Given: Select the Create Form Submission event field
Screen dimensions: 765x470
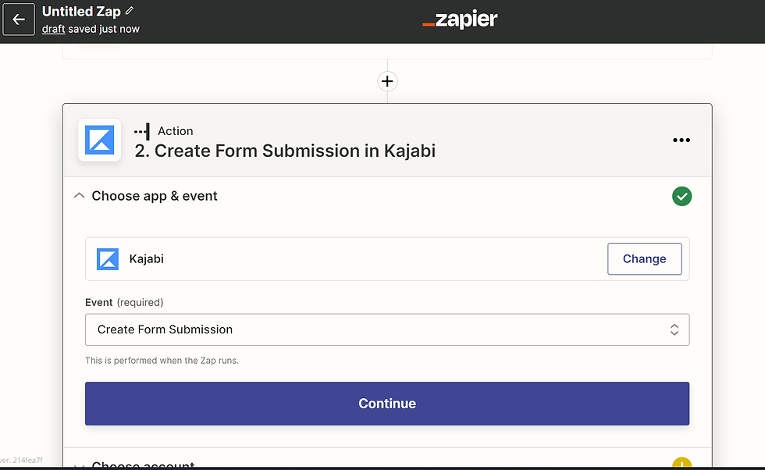Looking at the screenshot, I should pyautogui.click(x=387, y=329).
